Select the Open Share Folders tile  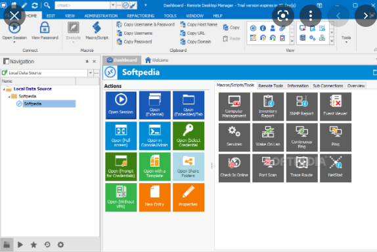(188, 167)
